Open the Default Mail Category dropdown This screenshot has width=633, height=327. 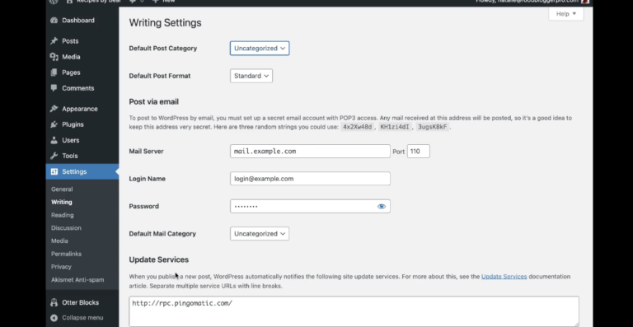(x=260, y=234)
